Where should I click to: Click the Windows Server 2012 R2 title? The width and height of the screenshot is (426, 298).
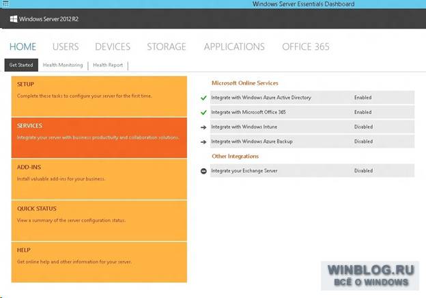[49, 19]
